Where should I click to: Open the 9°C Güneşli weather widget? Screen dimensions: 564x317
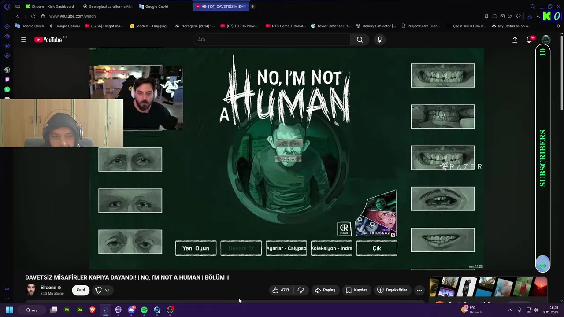point(472,310)
